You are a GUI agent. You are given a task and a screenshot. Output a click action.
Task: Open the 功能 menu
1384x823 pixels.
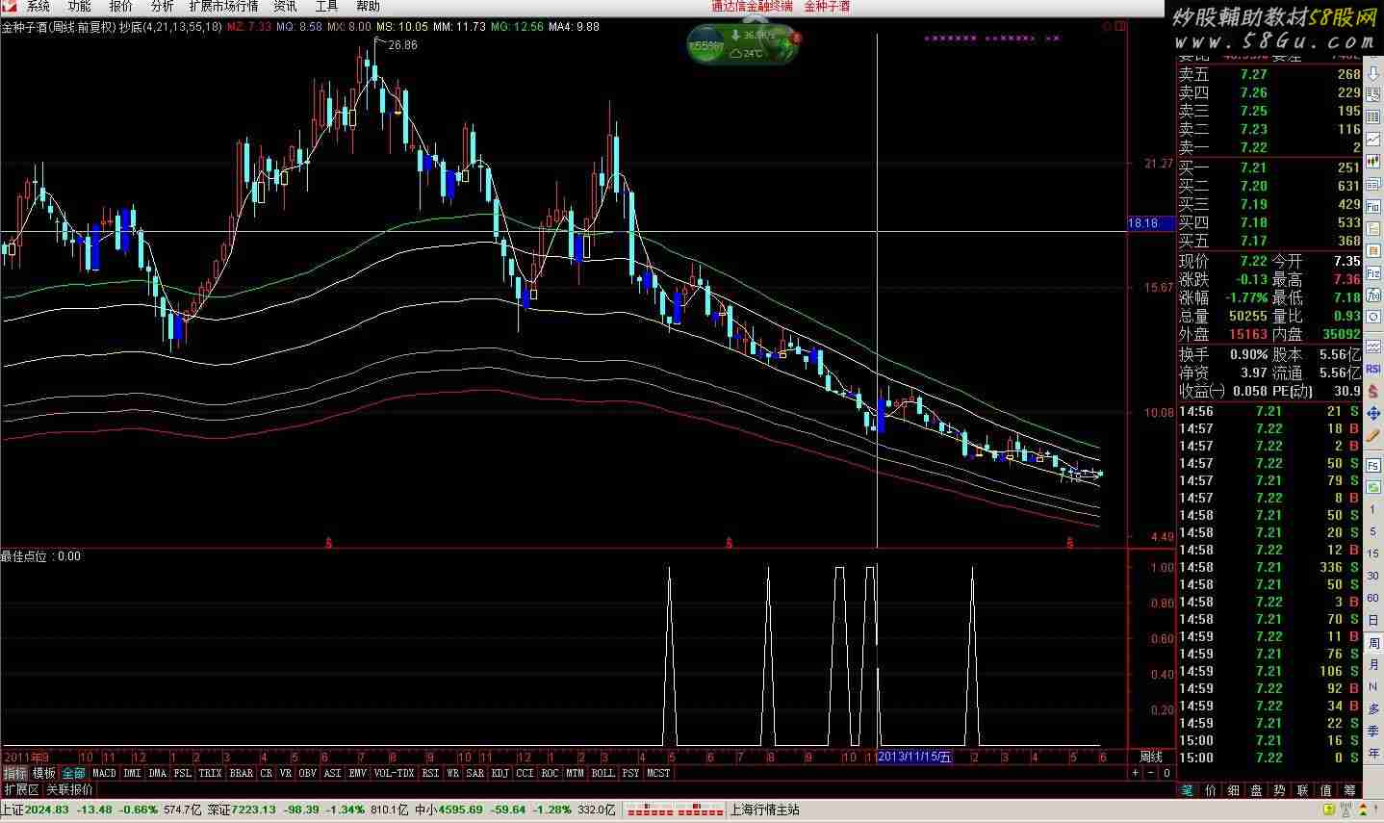79,7
